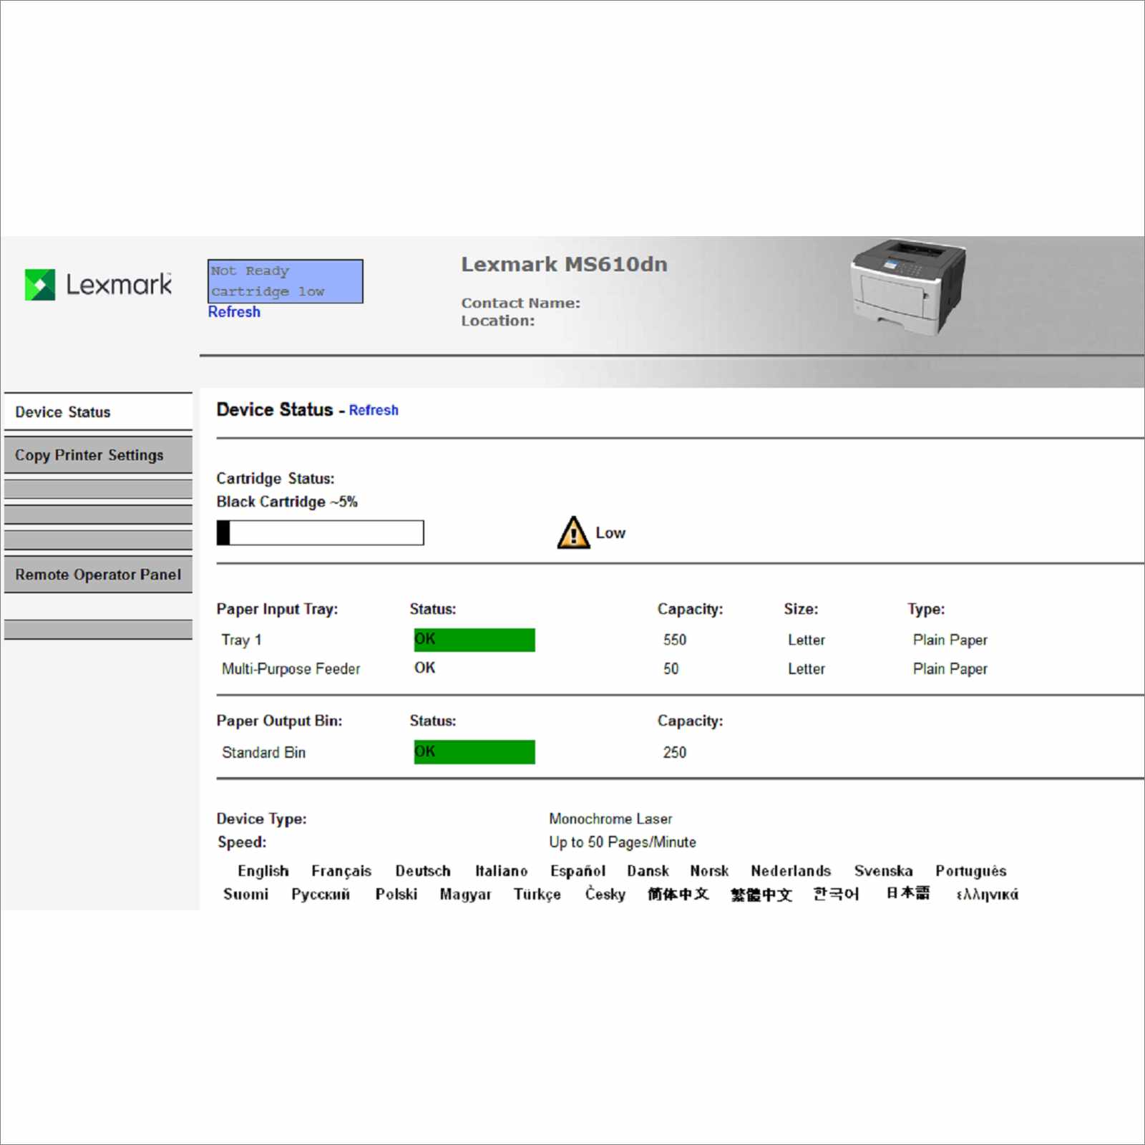Switch language to Greek ελληνικά

coord(987,895)
